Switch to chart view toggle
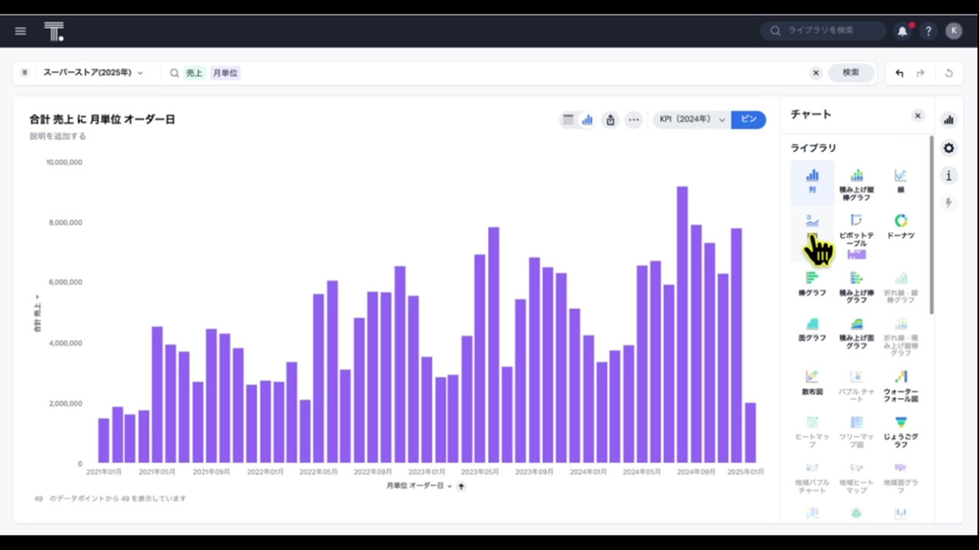The height and width of the screenshot is (550, 979). click(x=587, y=120)
